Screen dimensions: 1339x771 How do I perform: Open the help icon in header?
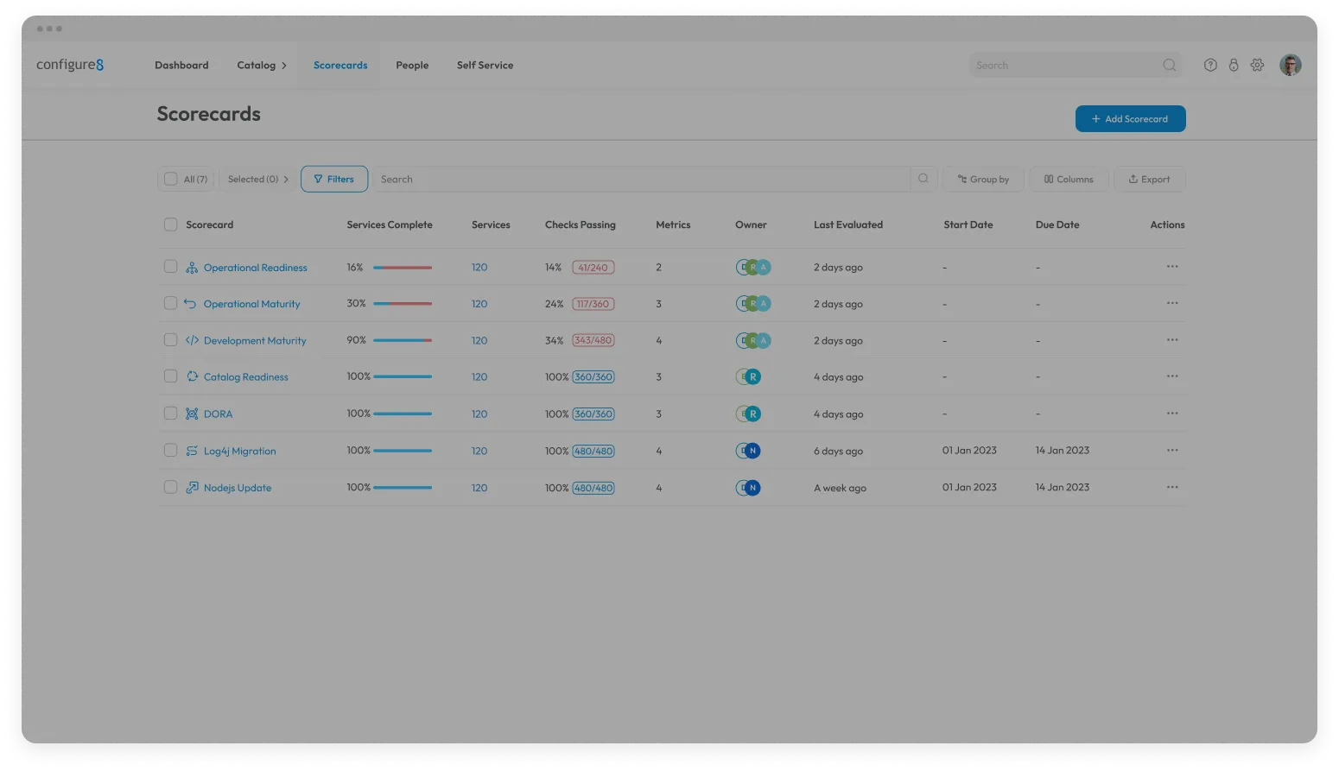click(x=1210, y=65)
